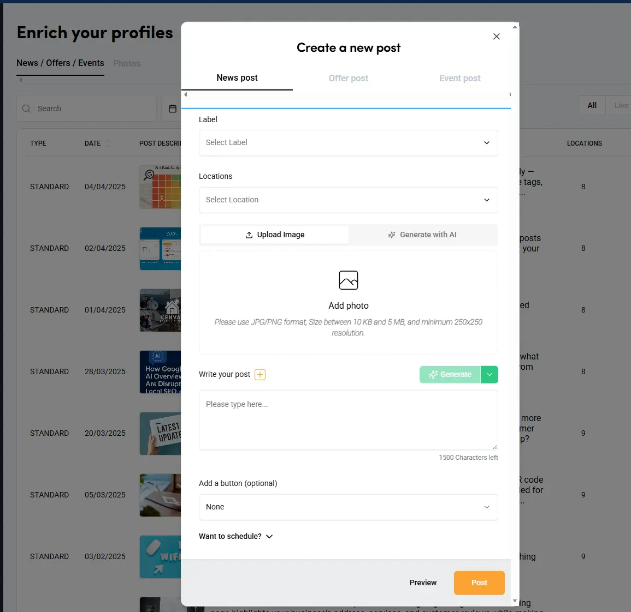The image size is (631, 612).
Task: Click the Preview button
Action: 423,583
